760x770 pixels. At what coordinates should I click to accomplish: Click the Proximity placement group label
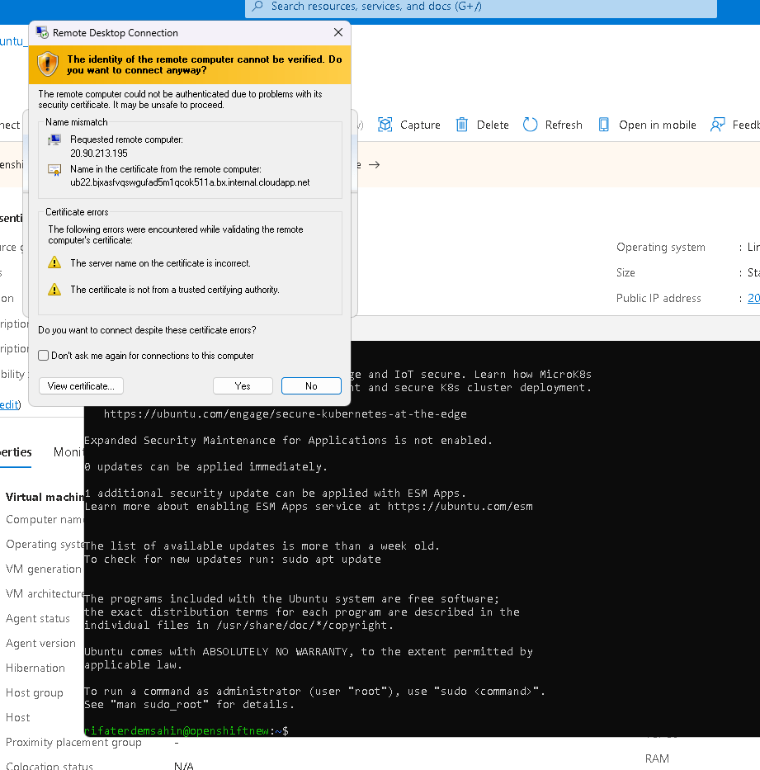click(x=73, y=742)
